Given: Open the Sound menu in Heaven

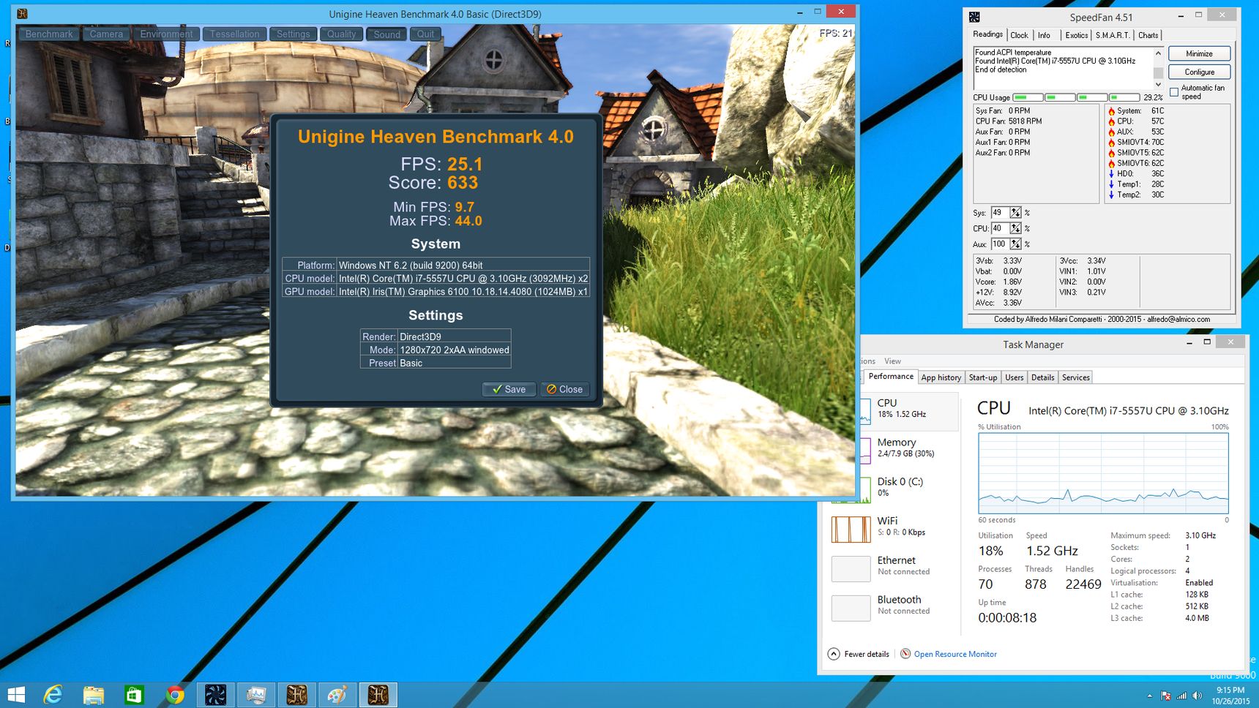Looking at the screenshot, I should tap(386, 34).
